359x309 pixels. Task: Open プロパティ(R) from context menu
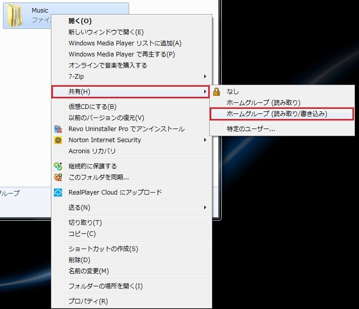pos(88,301)
